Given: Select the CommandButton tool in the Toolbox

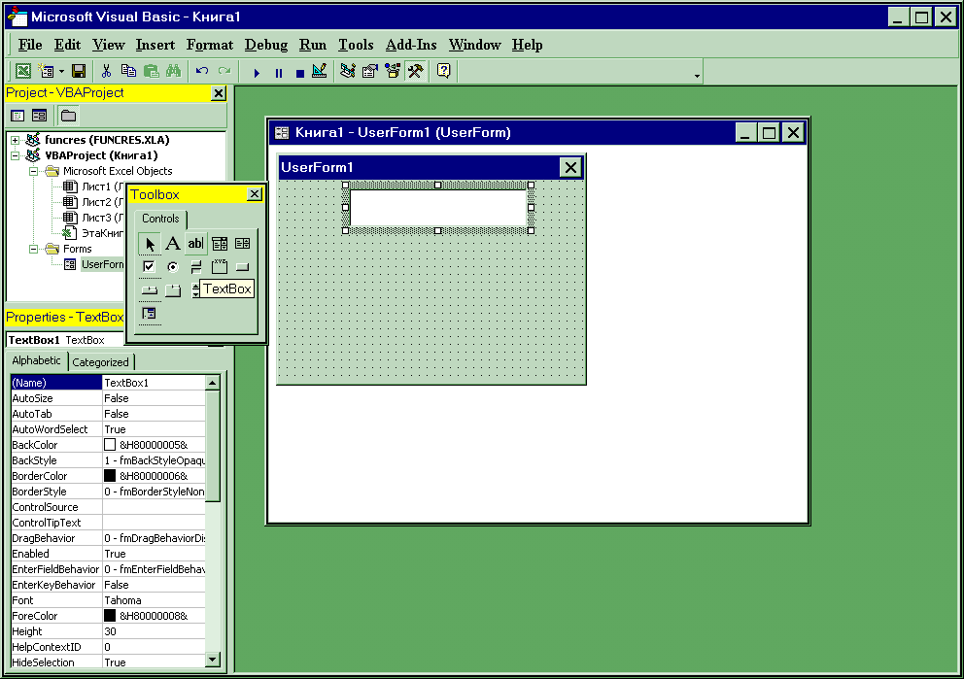Looking at the screenshot, I should 243,267.
